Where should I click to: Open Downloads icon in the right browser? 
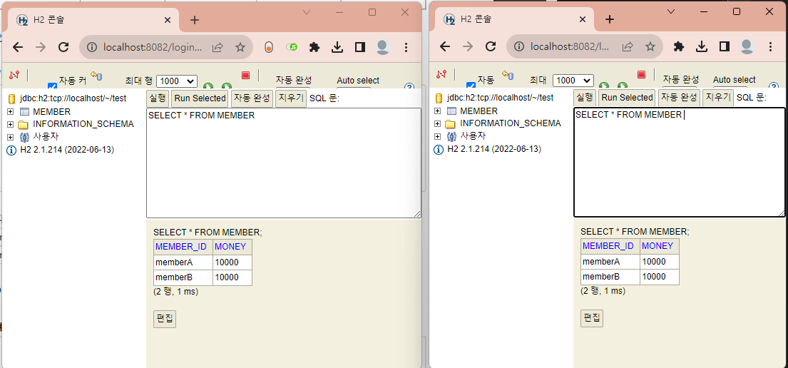(x=702, y=47)
